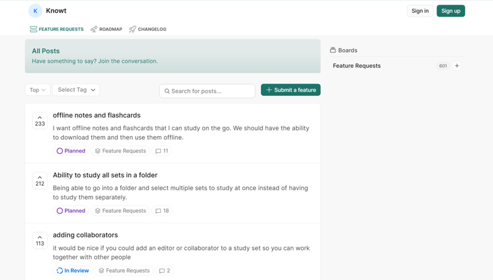Expand the Select Tag dropdown
Image resolution: width=493 pixels, height=280 pixels.
tap(76, 90)
